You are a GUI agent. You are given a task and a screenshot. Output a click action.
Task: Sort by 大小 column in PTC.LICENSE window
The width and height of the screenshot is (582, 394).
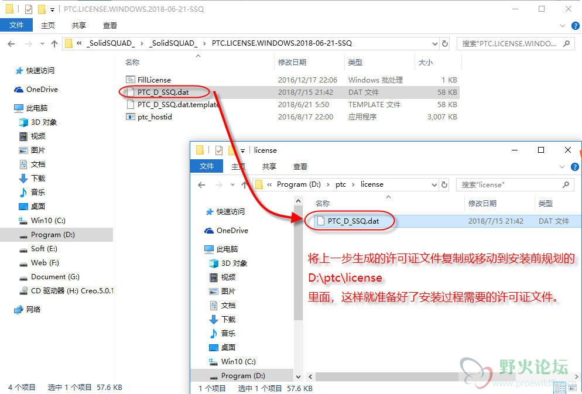pos(425,62)
